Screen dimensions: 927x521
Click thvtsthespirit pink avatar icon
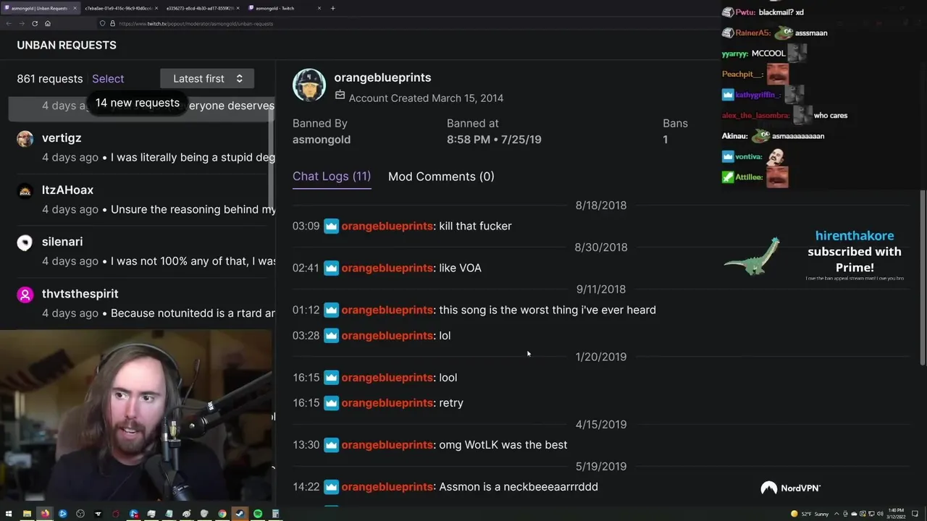pyautogui.click(x=25, y=295)
